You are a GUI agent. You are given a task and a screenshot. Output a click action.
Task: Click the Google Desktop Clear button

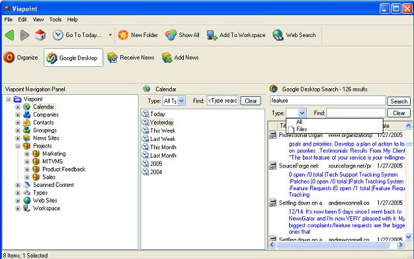[x=399, y=113]
